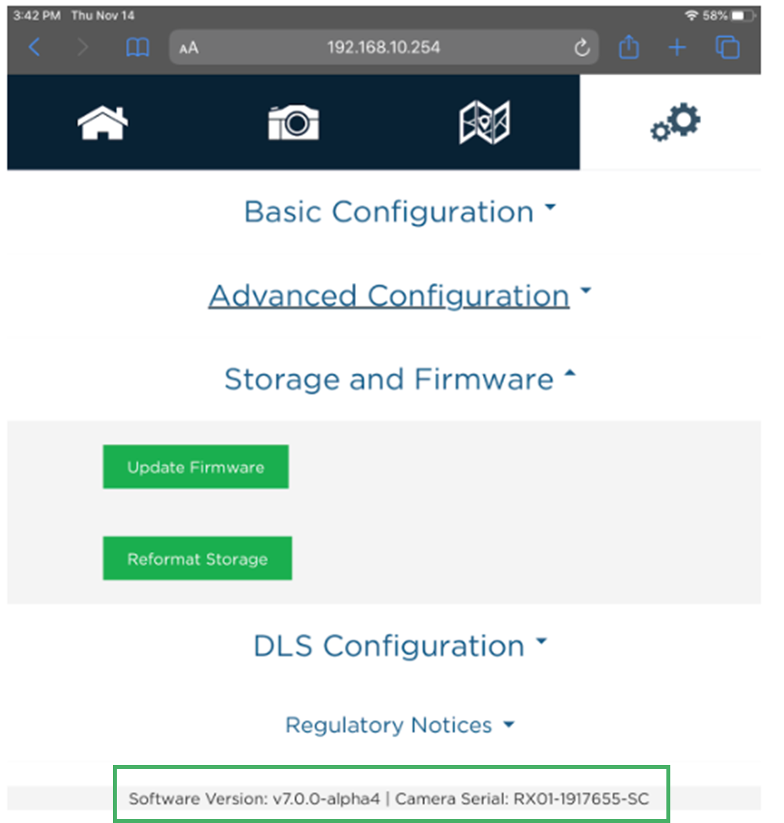Open a new tab with plus icon
The width and height of the screenshot is (784, 823).
[677, 48]
